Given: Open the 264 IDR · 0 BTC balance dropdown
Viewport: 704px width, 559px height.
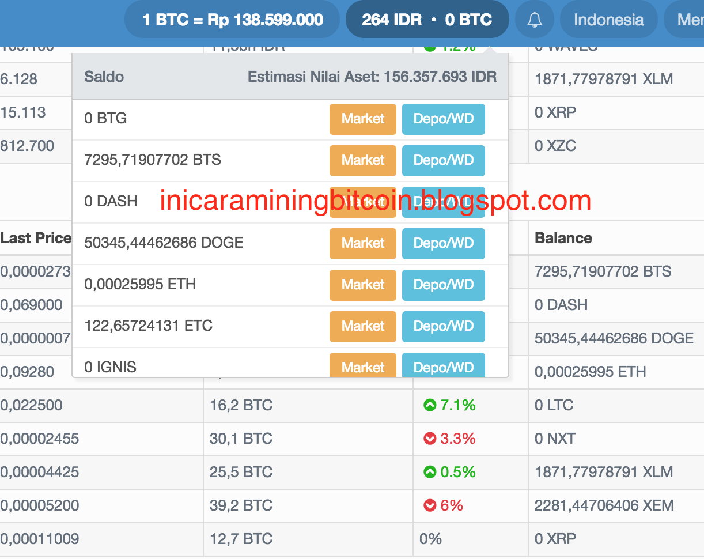Looking at the screenshot, I should pos(427,19).
